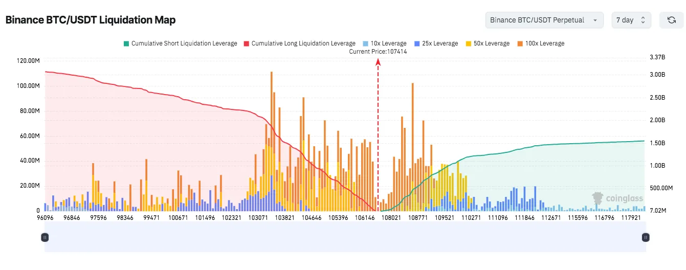Viewport: 686px width, 270px height.
Task: Click the 3.37B right axis label
Action: 657,58
